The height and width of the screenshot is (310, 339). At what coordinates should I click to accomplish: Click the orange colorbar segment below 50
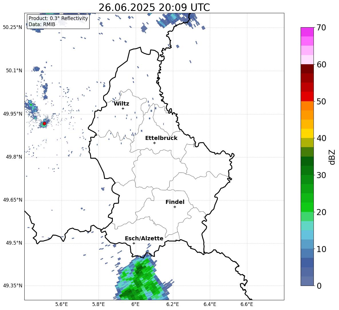[307, 106]
